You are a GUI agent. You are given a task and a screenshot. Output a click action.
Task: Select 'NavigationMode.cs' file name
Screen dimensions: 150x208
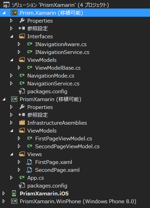(x=51, y=76)
